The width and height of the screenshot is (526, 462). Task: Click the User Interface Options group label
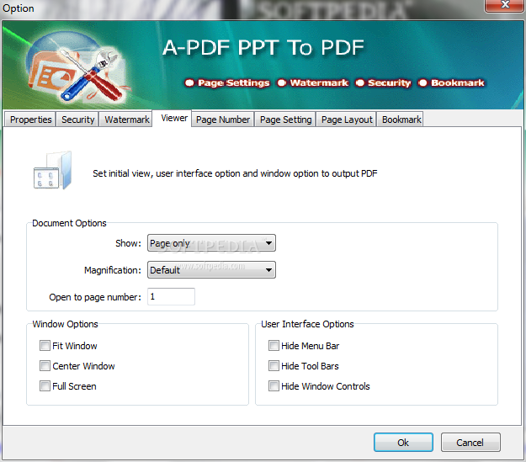click(307, 324)
